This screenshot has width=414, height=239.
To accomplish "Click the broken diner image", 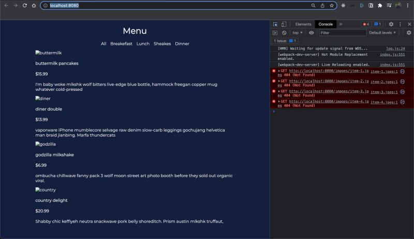I will [x=43, y=99].
